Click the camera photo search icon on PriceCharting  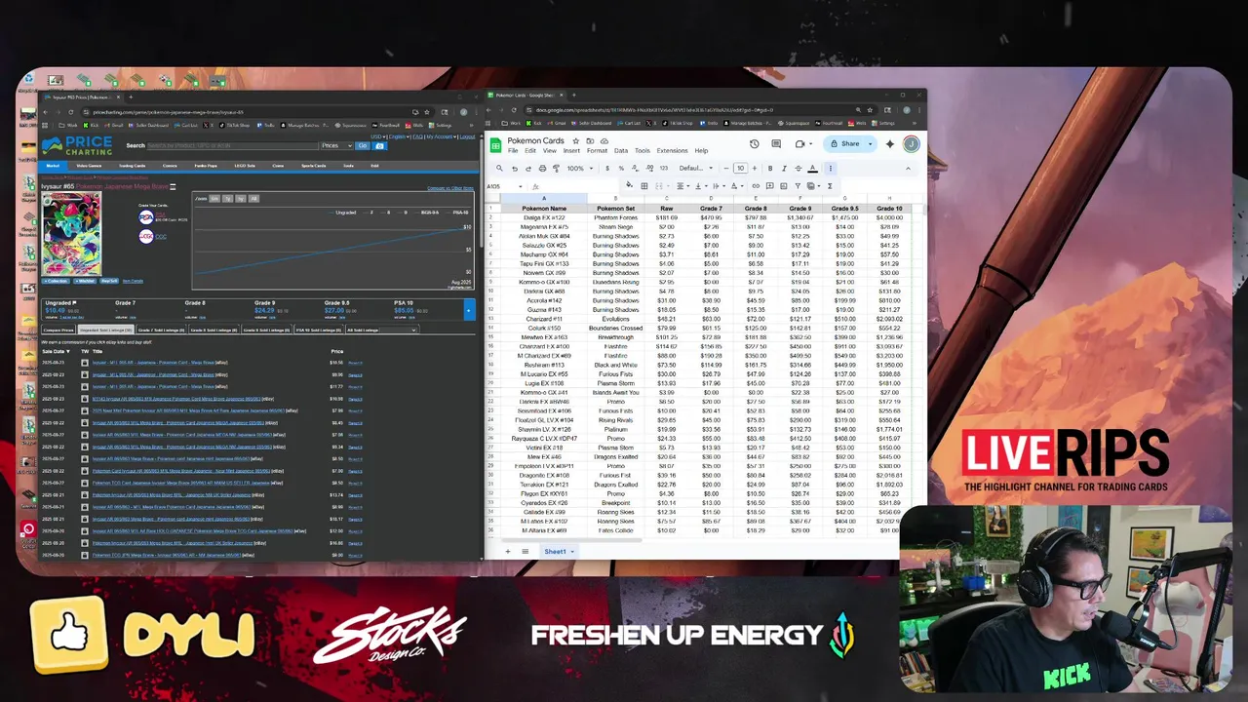(379, 145)
